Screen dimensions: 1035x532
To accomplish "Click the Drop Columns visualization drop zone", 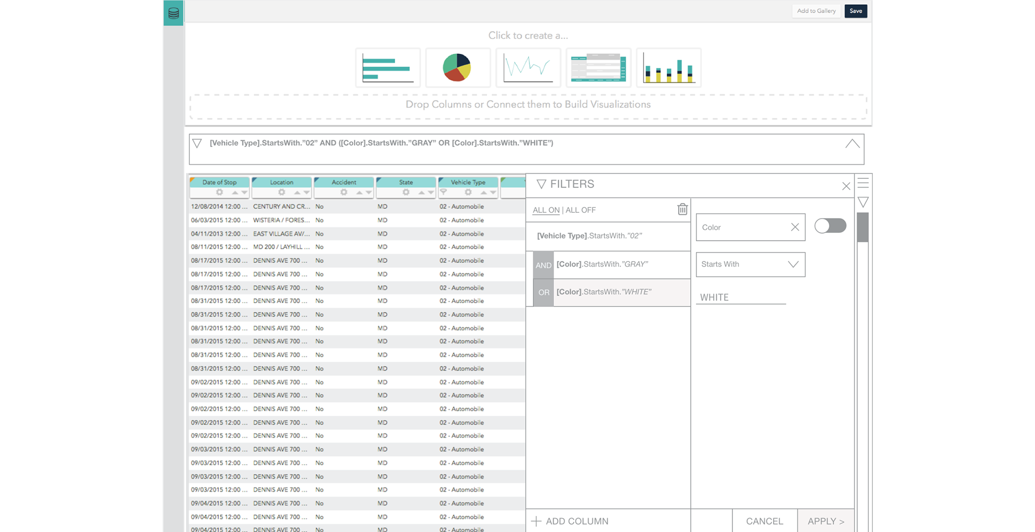I will pos(528,106).
